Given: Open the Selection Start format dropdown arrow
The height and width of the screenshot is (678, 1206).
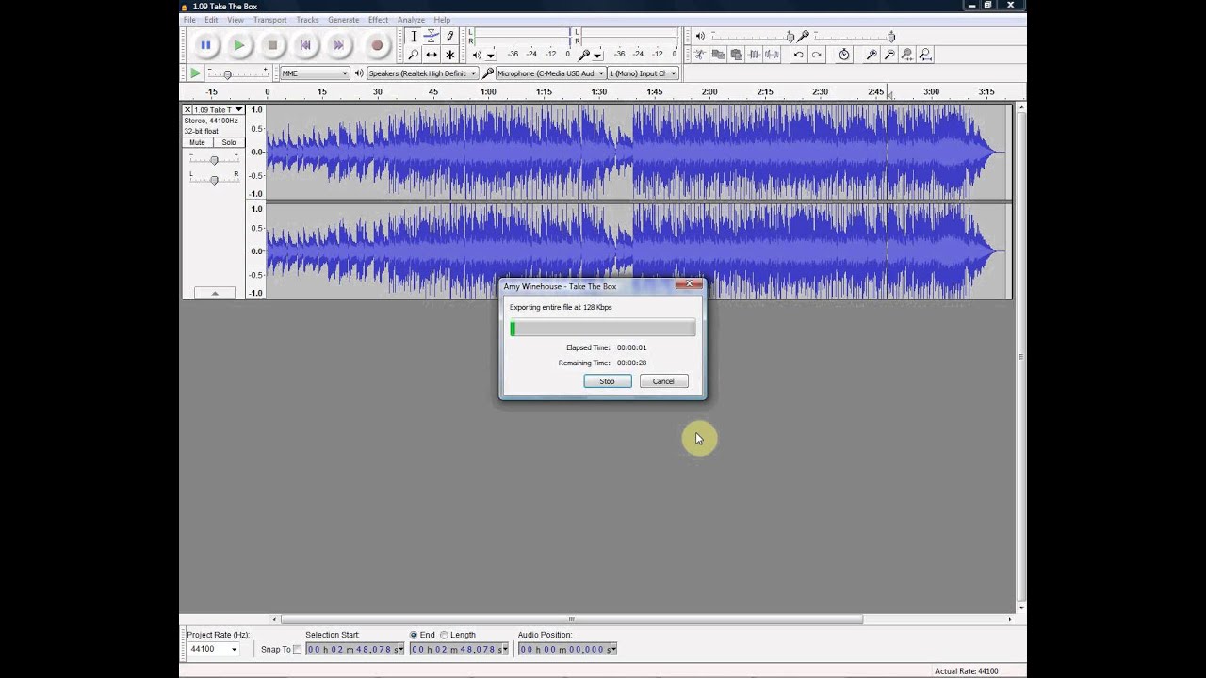Looking at the screenshot, I should (400, 650).
